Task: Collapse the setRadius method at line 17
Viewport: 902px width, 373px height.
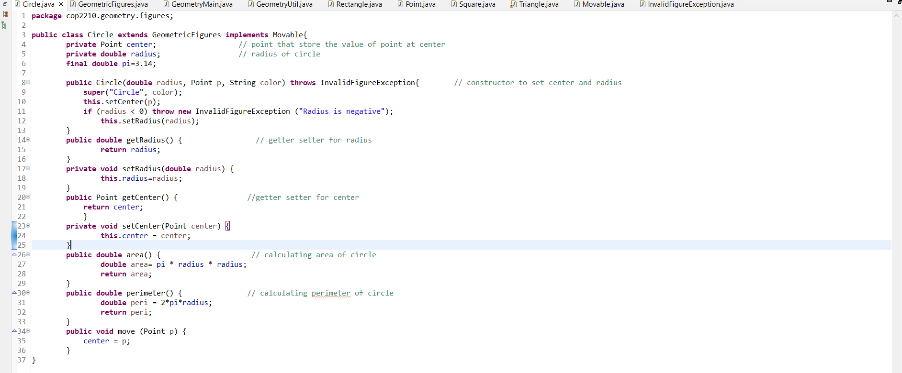Action: (28, 168)
